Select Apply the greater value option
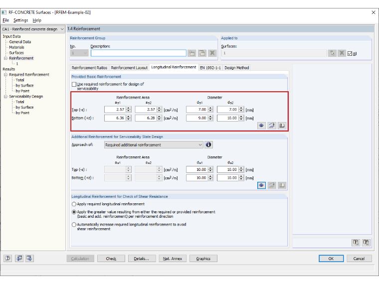 74,212
